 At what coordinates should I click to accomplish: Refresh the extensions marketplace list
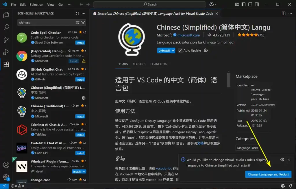pos(77,14)
